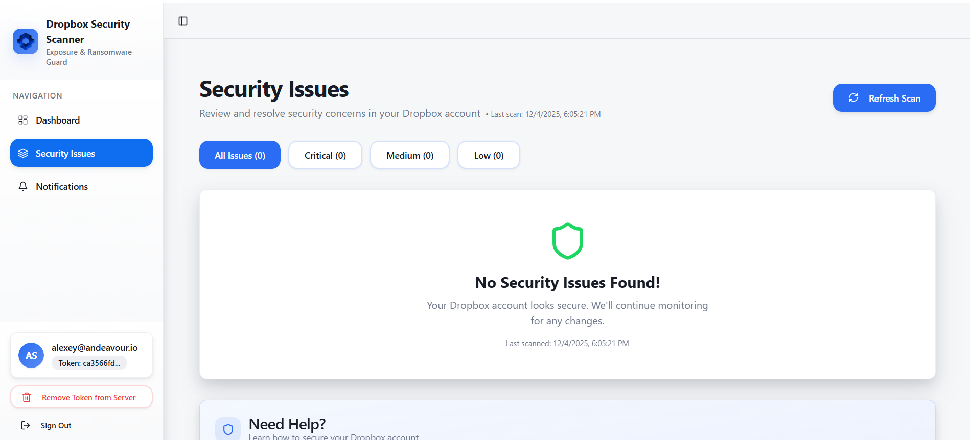Screen dimensions: 970x440
Task: Open the Dashboard page
Action: 81,120
